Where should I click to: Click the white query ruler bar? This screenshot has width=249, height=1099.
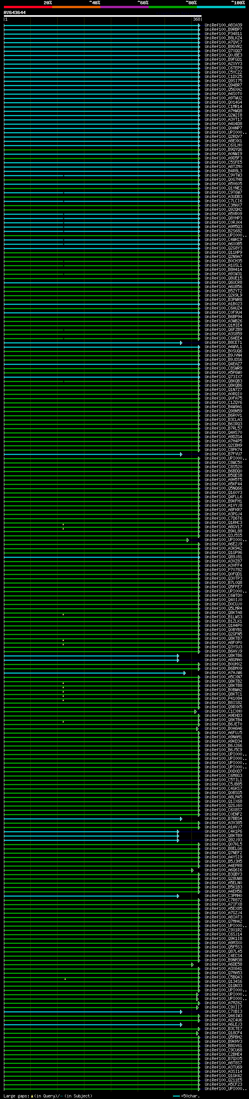103,16
